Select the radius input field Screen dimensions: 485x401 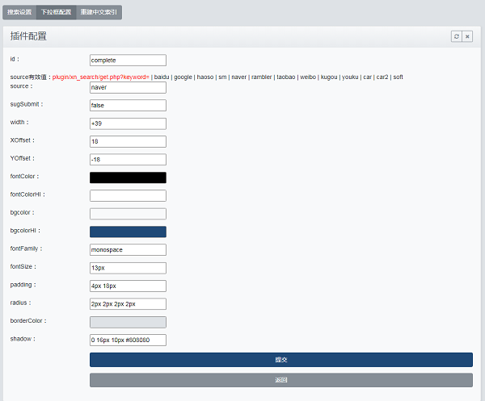(x=128, y=304)
